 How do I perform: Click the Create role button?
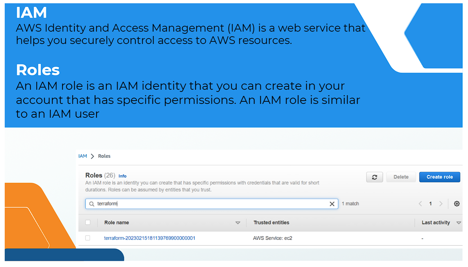click(440, 177)
